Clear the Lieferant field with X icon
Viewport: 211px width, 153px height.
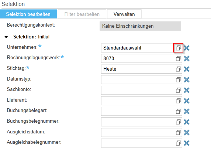coord(187,101)
